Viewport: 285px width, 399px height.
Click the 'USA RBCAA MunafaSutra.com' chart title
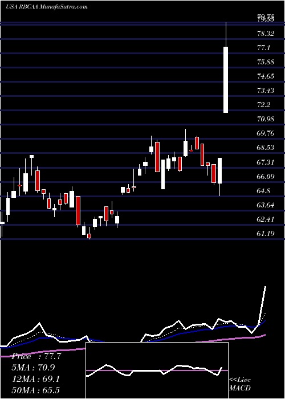[47, 7]
